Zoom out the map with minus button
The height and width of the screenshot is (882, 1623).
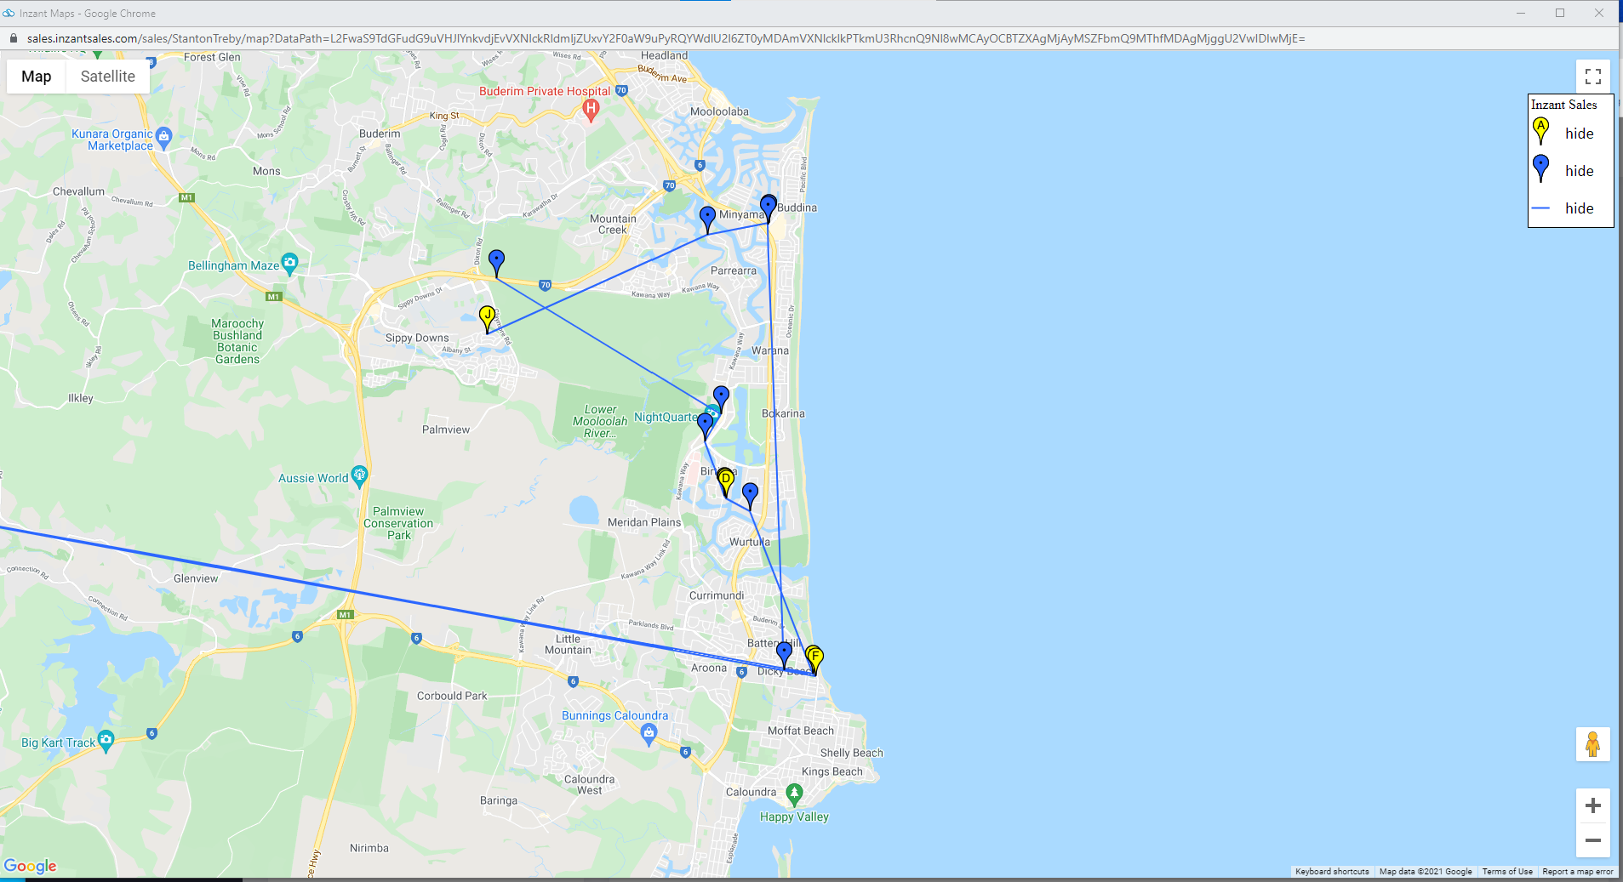pyautogui.click(x=1593, y=840)
